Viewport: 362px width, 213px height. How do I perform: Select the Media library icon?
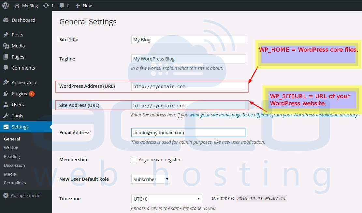point(7,46)
